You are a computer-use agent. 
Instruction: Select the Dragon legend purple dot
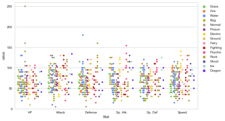204,71
